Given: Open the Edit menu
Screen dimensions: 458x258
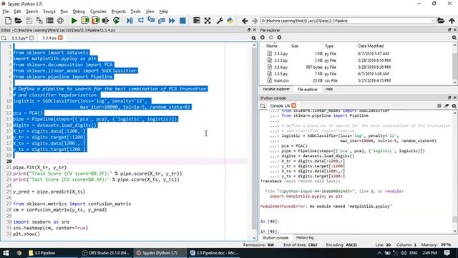Looking at the screenshot, I should coord(17,11).
